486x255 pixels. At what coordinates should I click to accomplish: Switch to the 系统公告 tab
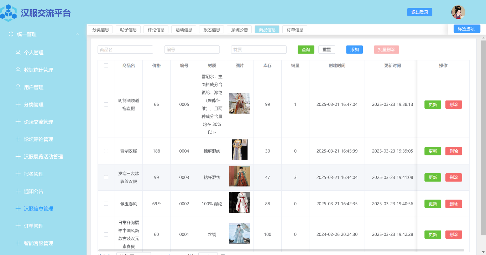(239, 29)
